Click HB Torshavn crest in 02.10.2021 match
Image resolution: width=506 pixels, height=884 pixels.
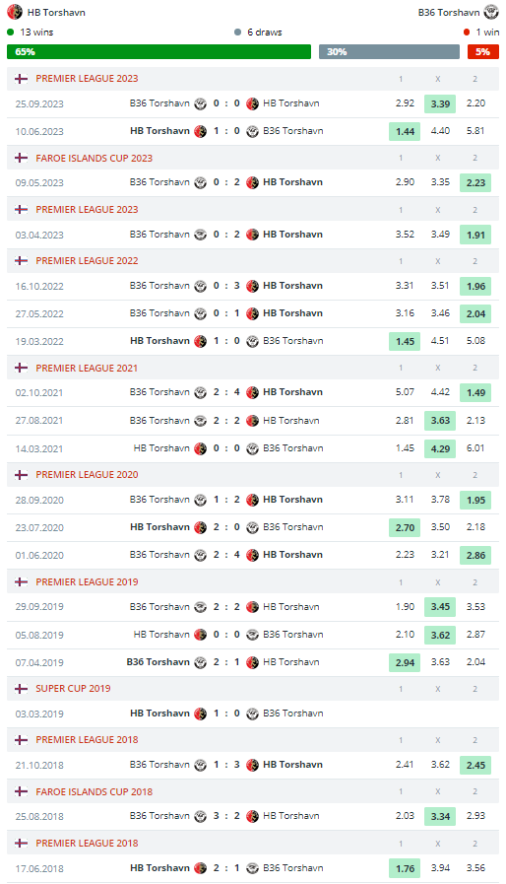click(x=252, y=392)
